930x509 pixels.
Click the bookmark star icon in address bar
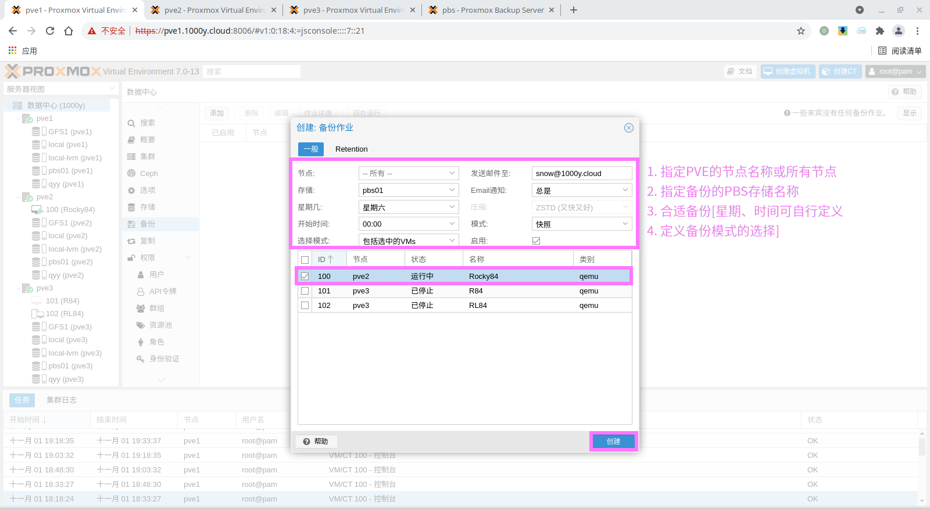[801, 31]
